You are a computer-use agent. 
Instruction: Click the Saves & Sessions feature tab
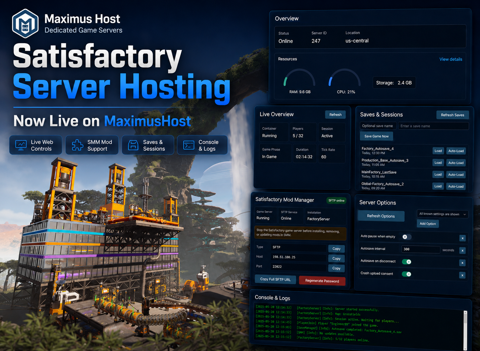[x=148, y=145]
